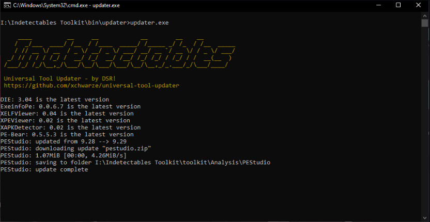Click the Indetectables ASCII art logo

[119, 53]
